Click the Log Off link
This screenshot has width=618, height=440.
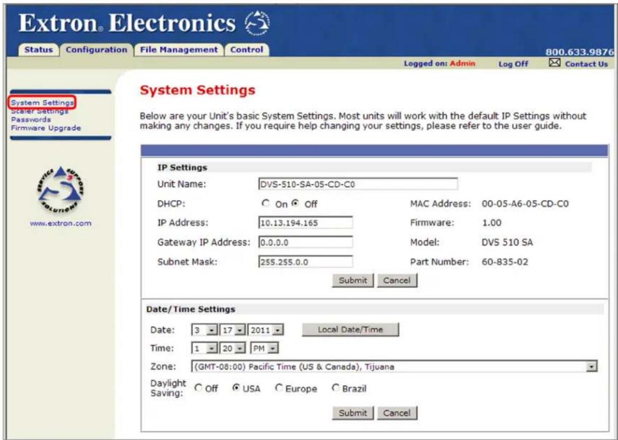[513, 64]
